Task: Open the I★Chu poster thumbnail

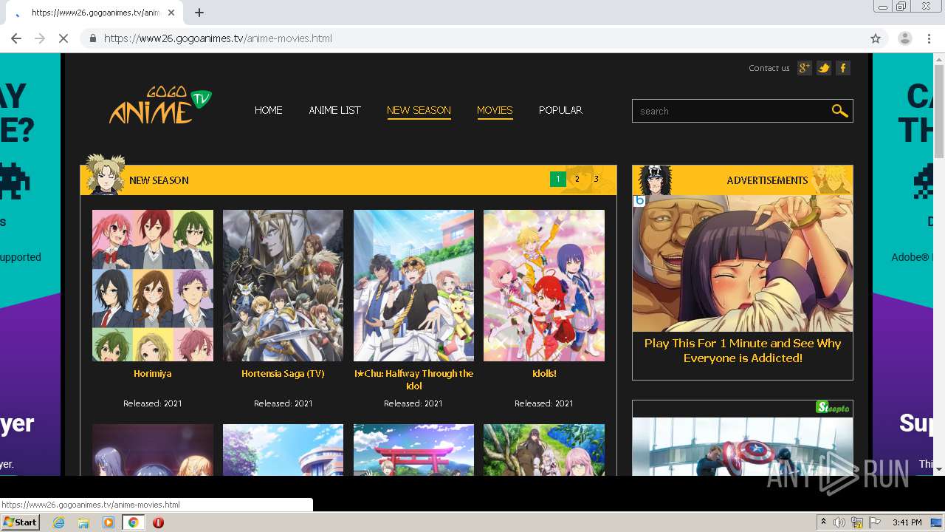Action: (x=413, y=285)
